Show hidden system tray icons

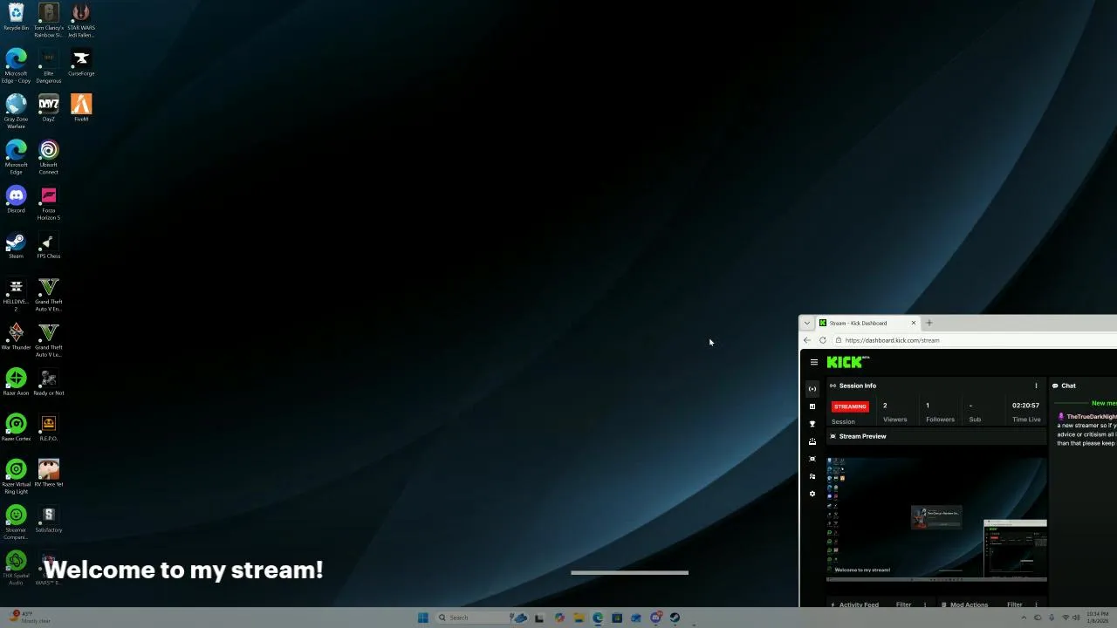tap(1024, 618)
